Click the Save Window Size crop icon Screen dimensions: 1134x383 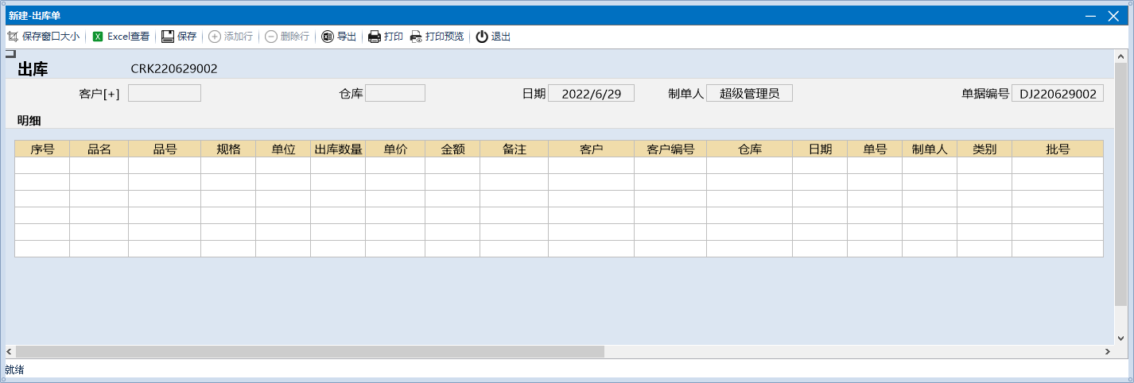(13, 37)
